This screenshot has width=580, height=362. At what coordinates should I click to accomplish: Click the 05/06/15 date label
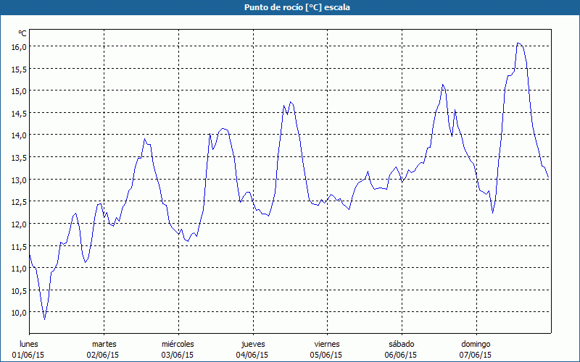[326, 355]
